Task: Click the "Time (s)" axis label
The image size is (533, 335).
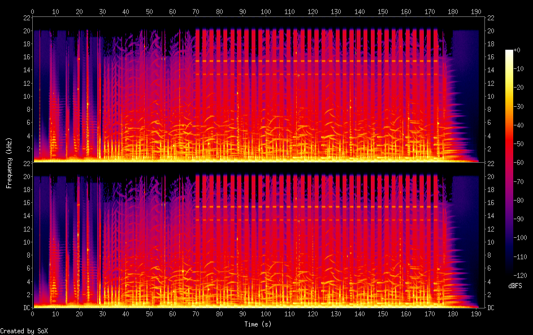Action: coord(258,324)
